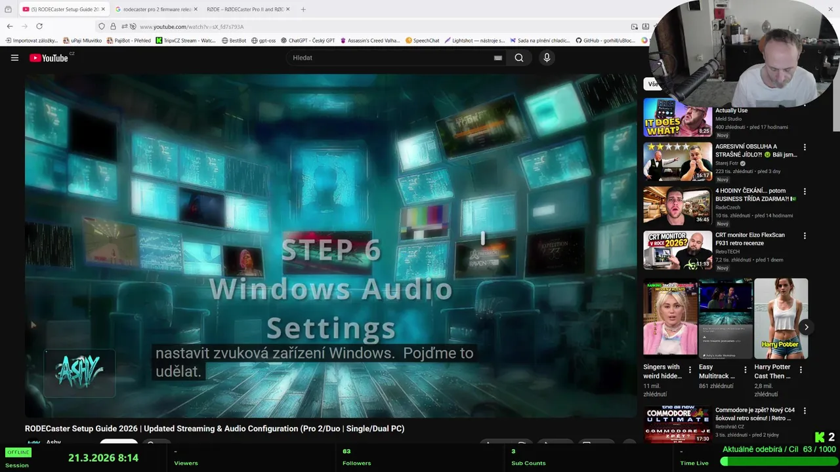Open the BestBot bookmark
Image resolution: width=840 pixels, height=472 pixels.
coord(234,41)
